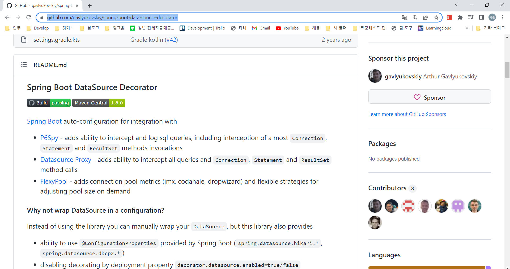
Task: Open the media control playlist icon
Action: [x=471, y=18]
